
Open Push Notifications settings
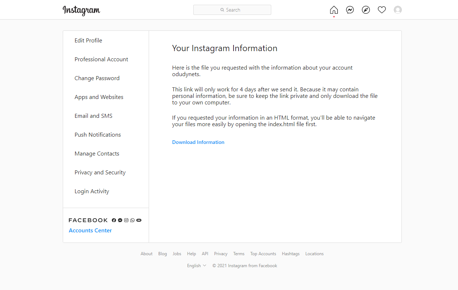(x=106, y=134)
